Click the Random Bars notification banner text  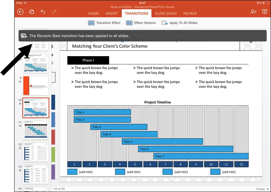79,36
